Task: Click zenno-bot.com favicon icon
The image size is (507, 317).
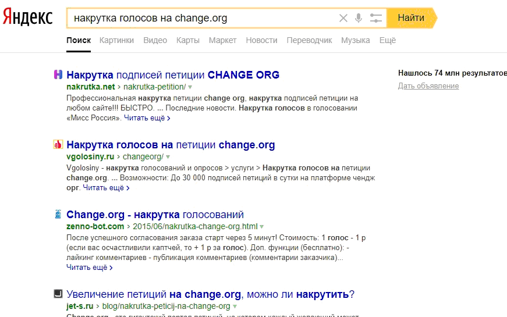Action: tap(58, 215)
